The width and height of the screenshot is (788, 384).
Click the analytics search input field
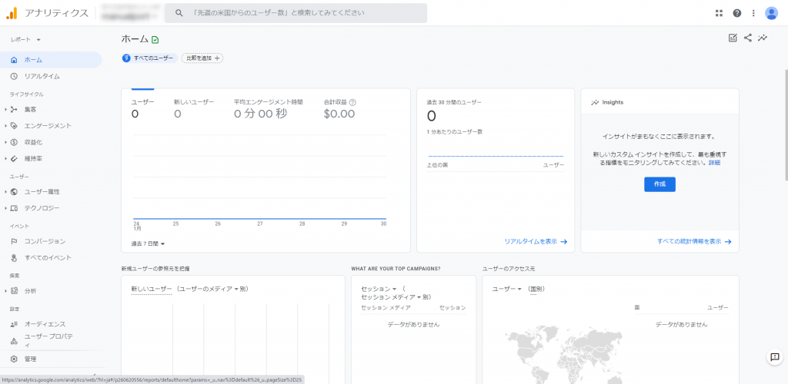(296, 13)
